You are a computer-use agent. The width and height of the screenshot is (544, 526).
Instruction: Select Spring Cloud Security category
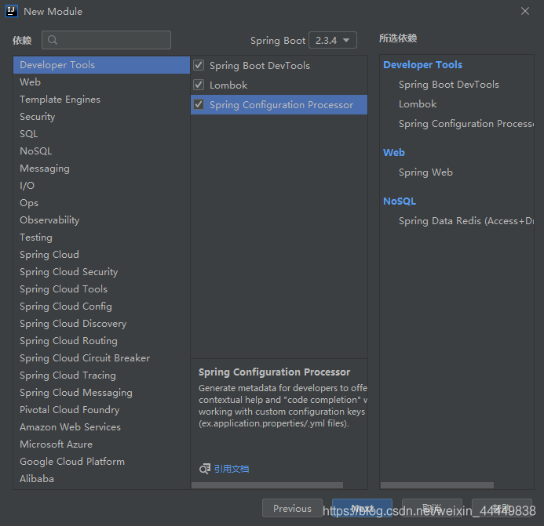pos(101,272)
